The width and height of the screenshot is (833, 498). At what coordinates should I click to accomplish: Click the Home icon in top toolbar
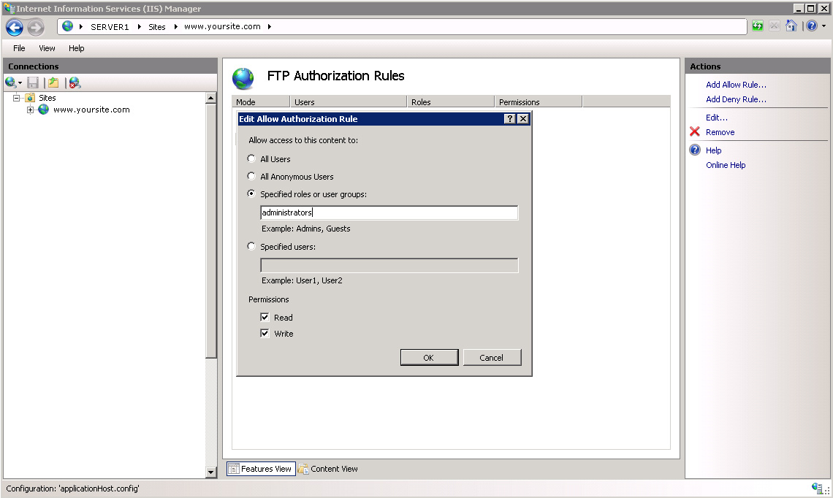[791, 26]
